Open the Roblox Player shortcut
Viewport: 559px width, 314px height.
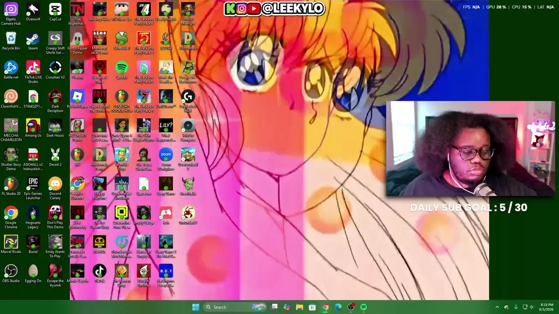[x=77, y=99]
